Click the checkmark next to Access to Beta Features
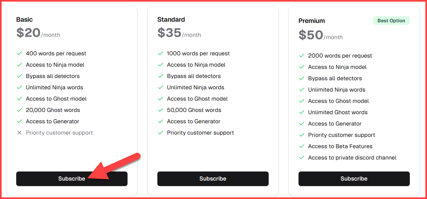 (x=302, y=146)
